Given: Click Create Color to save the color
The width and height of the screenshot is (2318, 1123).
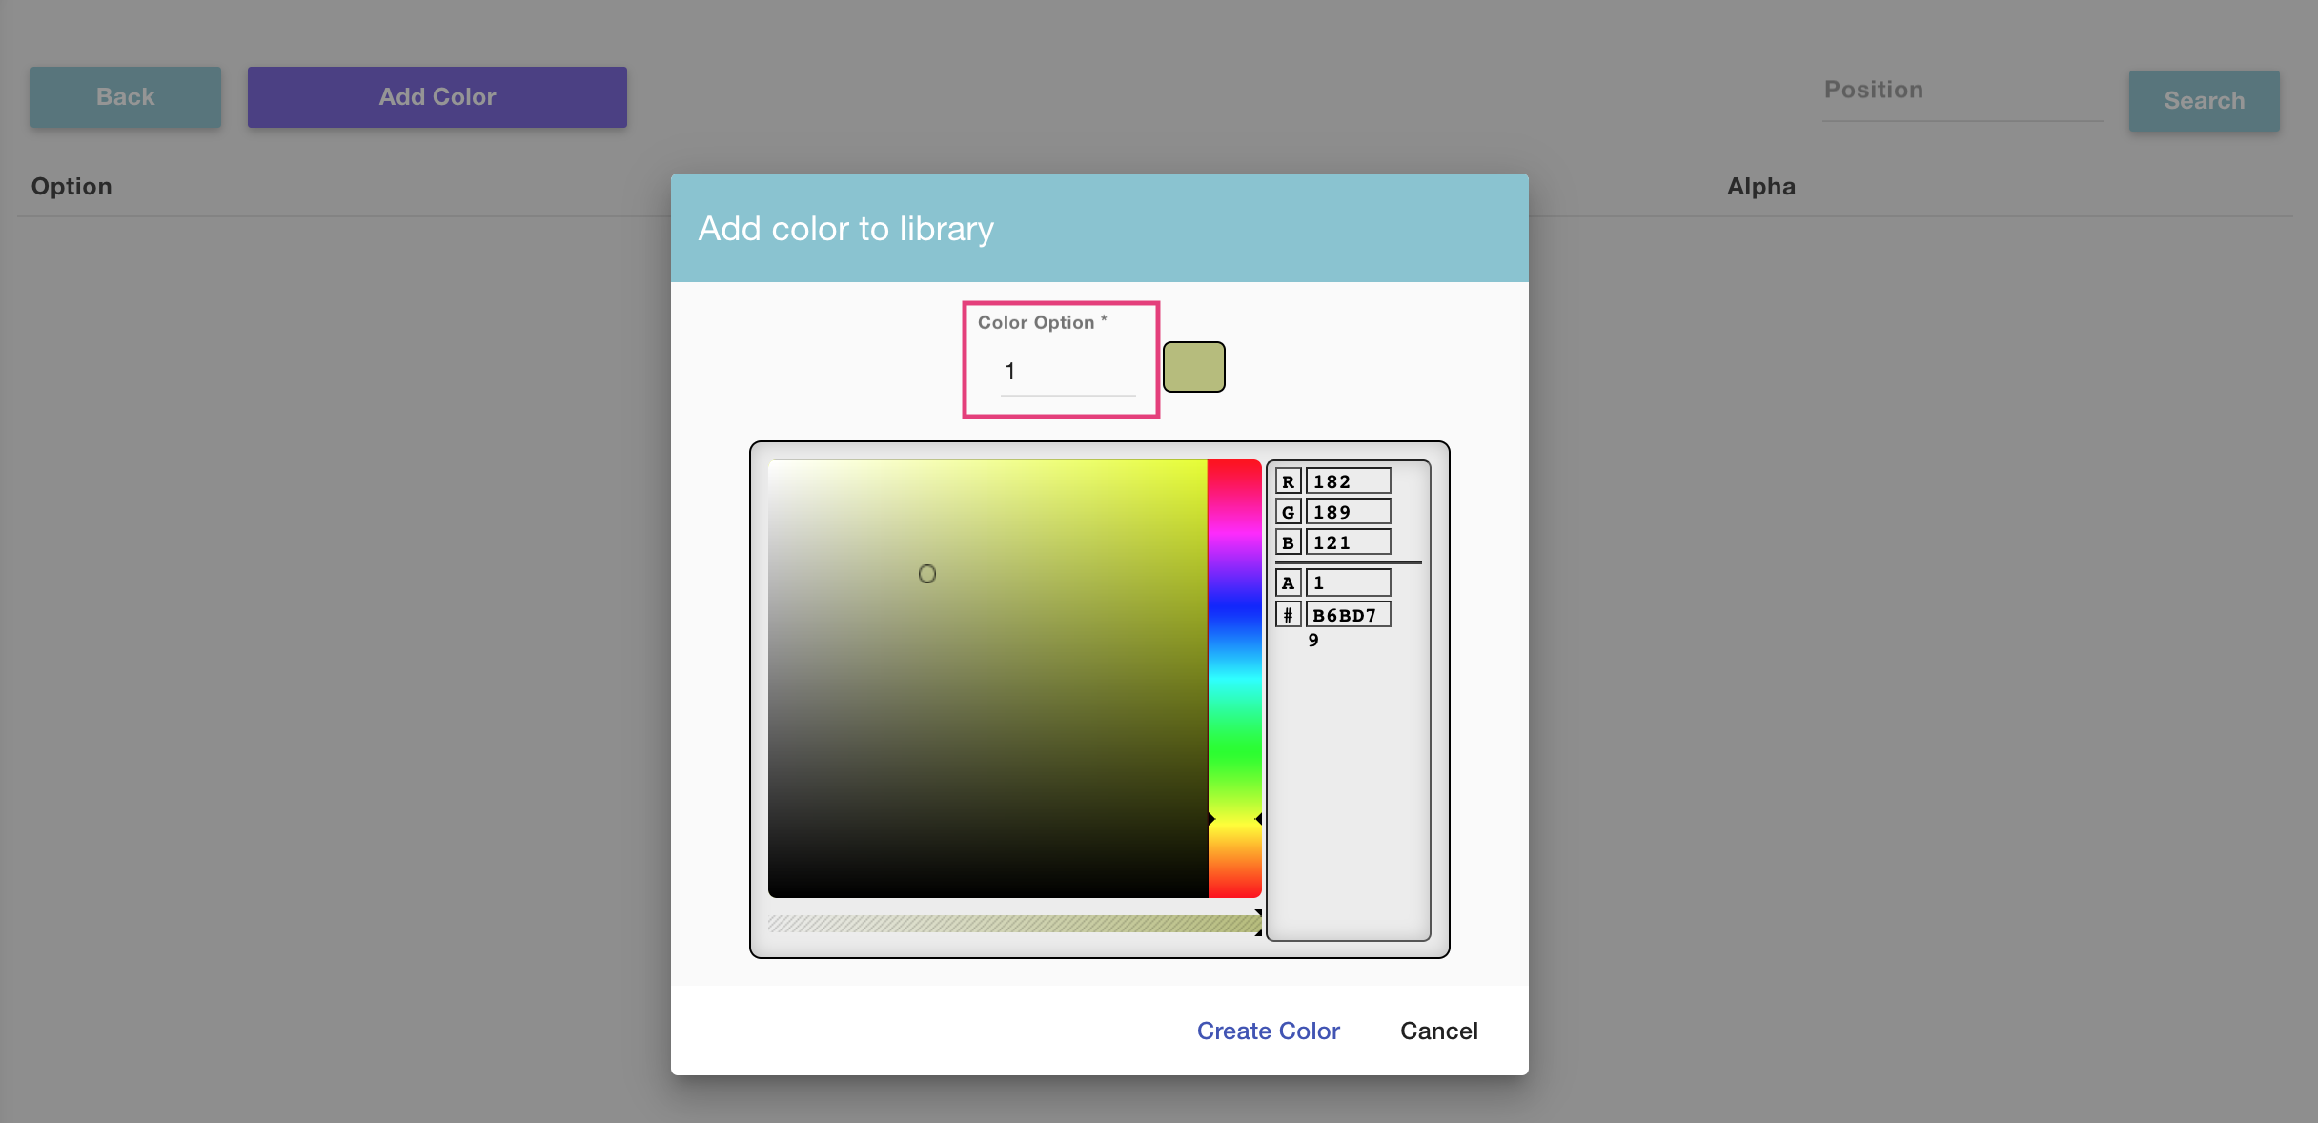Looking at the screenshot, I should pyautogui.click(x=1268, y=1031).
